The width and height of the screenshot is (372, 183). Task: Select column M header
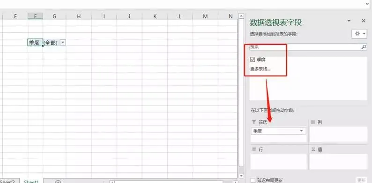point(206,16)
